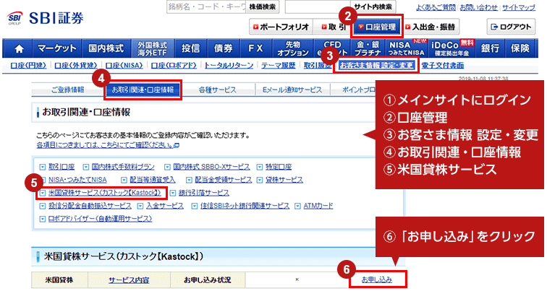The width and height of the screenshot is (547, 291).
Task: Open the 金・銀 プラチナ menu
Action: coord(368,48)
